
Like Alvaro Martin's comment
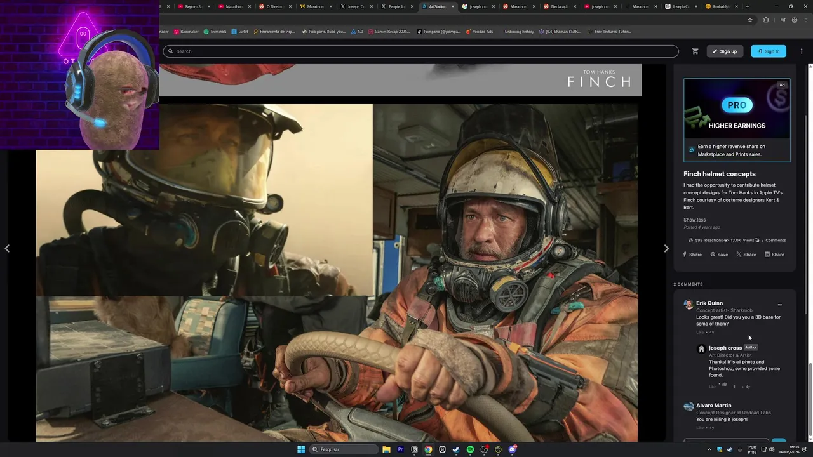point(700,428)
